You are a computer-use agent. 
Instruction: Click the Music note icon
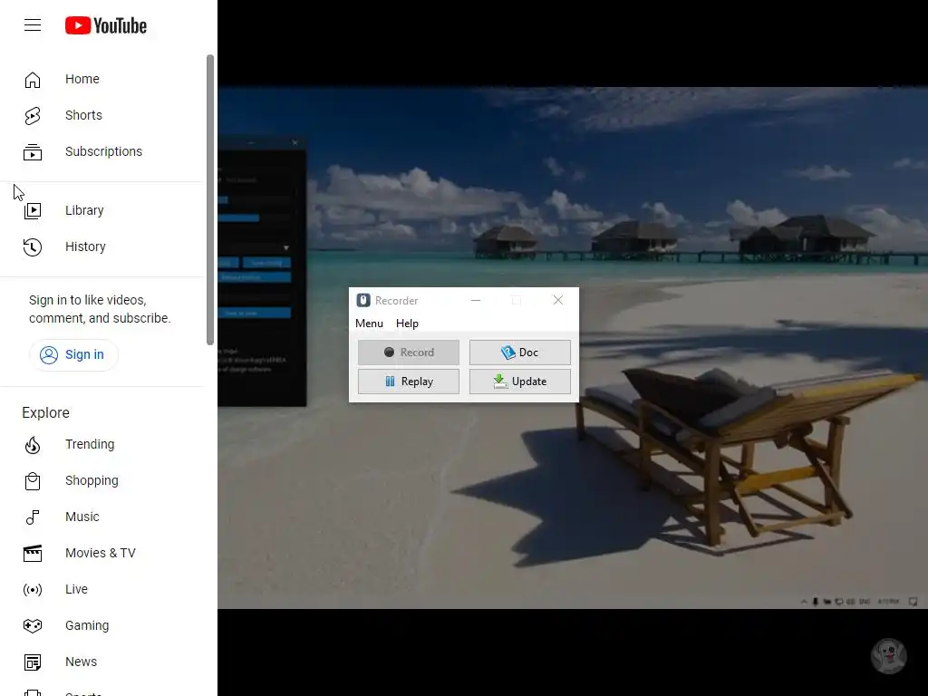33,517
